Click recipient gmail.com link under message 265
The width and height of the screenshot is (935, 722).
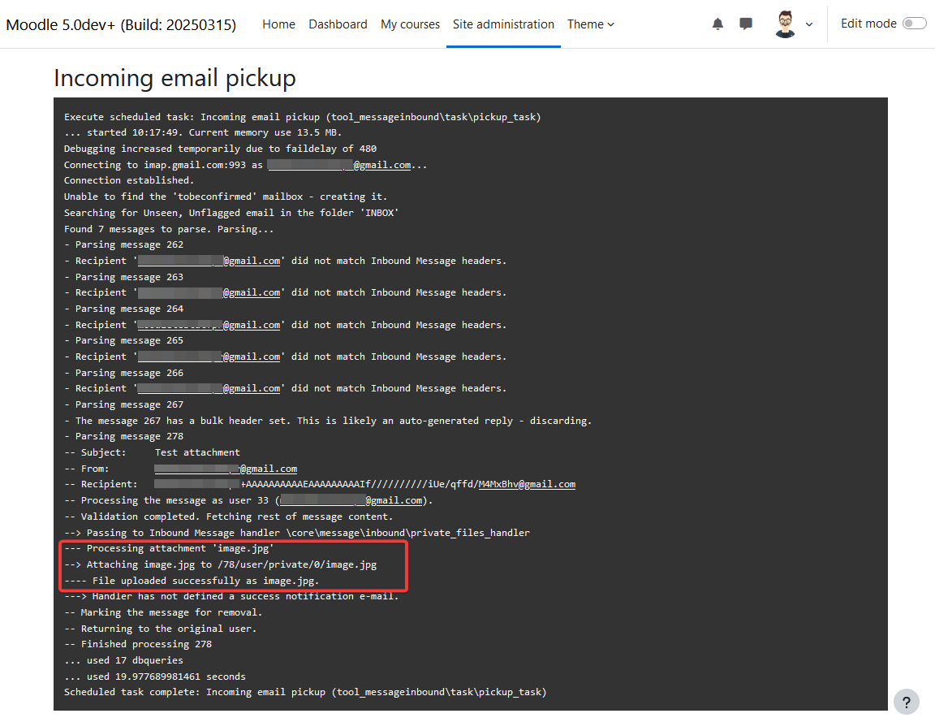(x=209, y=357)
